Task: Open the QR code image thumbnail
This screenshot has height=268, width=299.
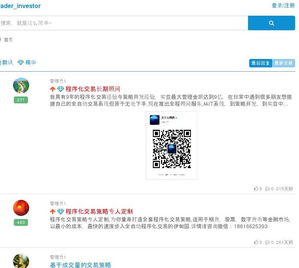Action: [172, 145]
